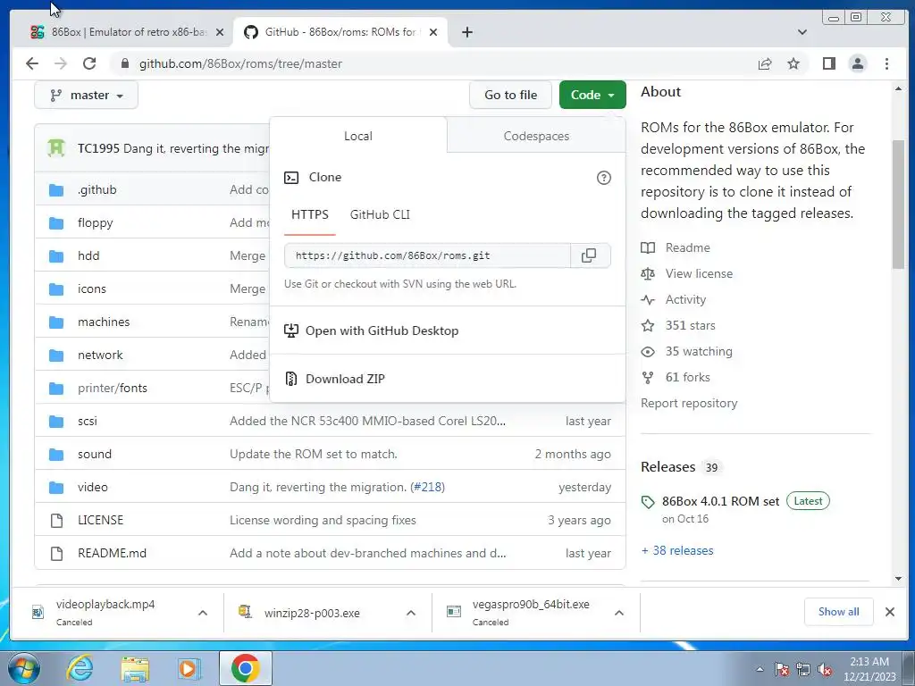Screen dimensions: 915x686
Task: Open the printer/fonts folder
Action: (112, 388)
